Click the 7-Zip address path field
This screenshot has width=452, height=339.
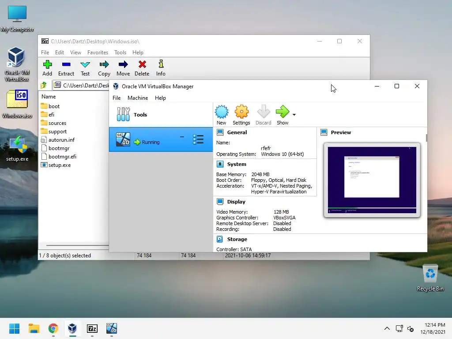(x=82, y=85)
